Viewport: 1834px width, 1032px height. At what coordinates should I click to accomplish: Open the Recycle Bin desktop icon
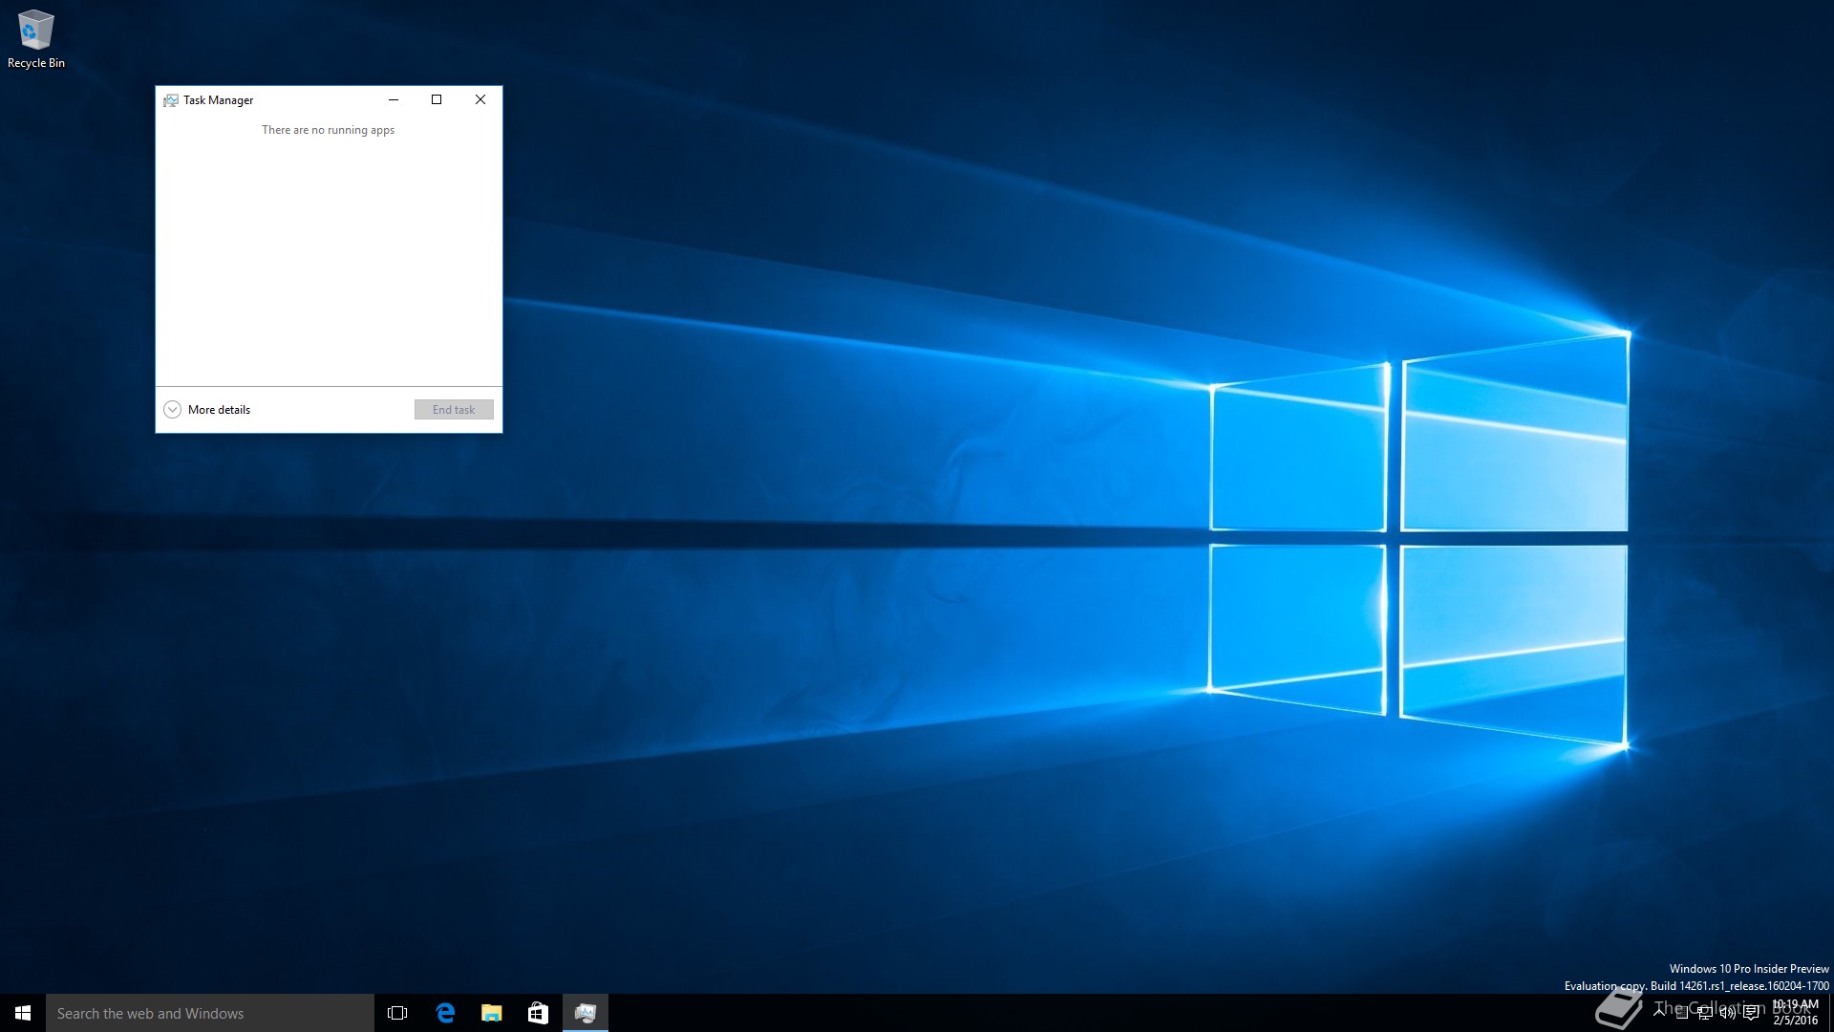36,38
